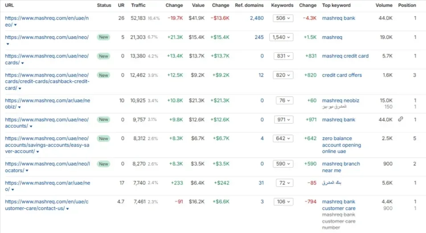426x233 pixels.
Task: Sort by the Traffic column header
Action: 138,5
